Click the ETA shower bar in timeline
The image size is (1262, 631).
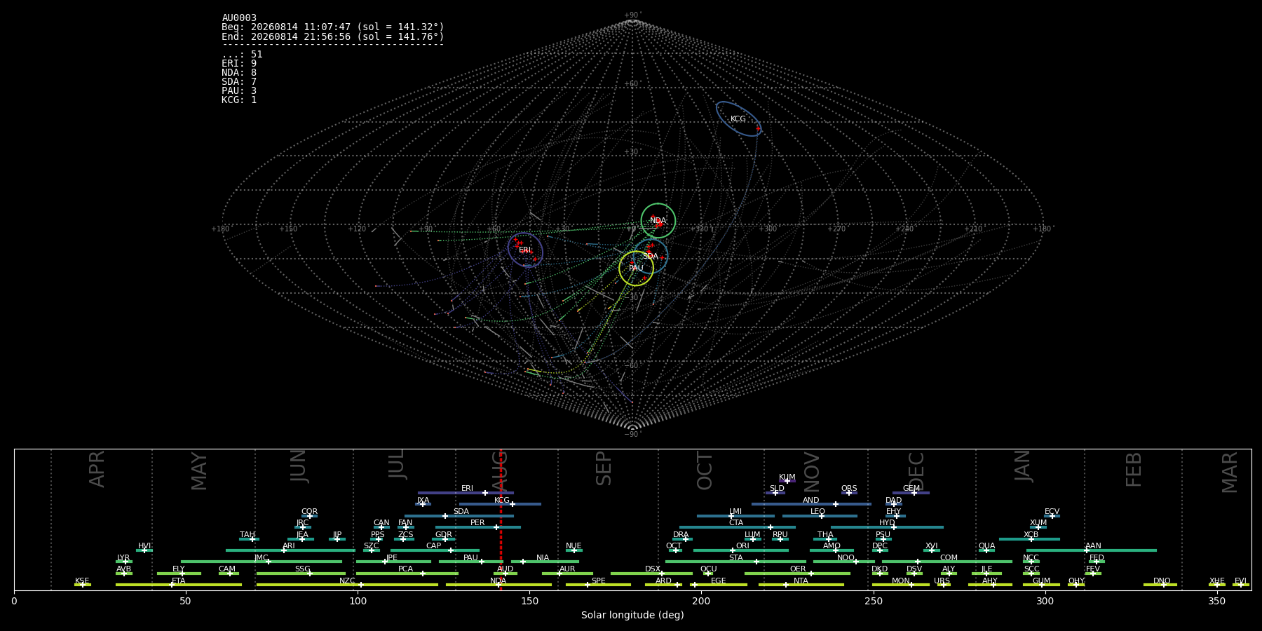tap(179, 585)
